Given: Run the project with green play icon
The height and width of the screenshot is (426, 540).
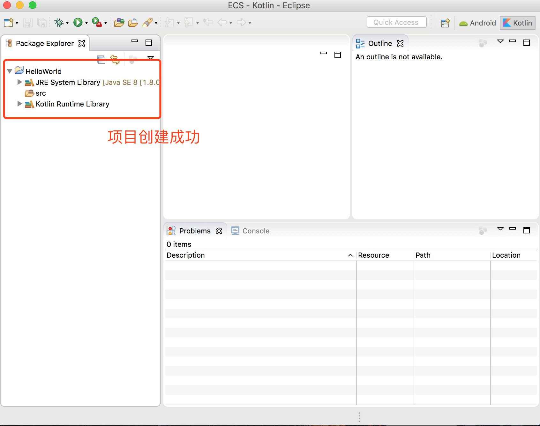Looking at the screenshot, I should (x=78, y=22).
